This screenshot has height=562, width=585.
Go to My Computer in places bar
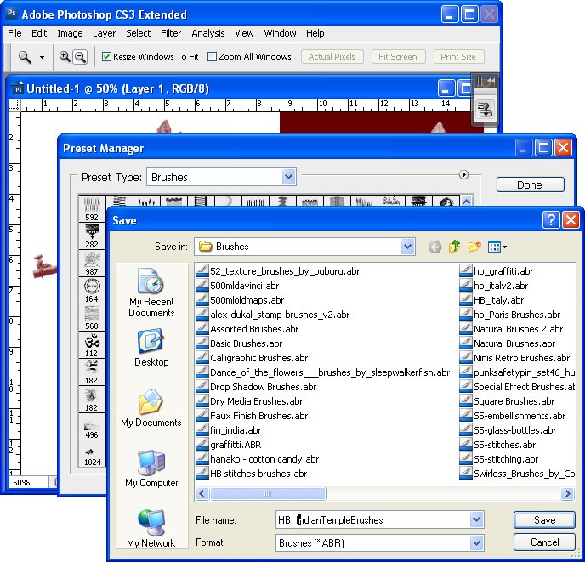click(x=151, y=468)
